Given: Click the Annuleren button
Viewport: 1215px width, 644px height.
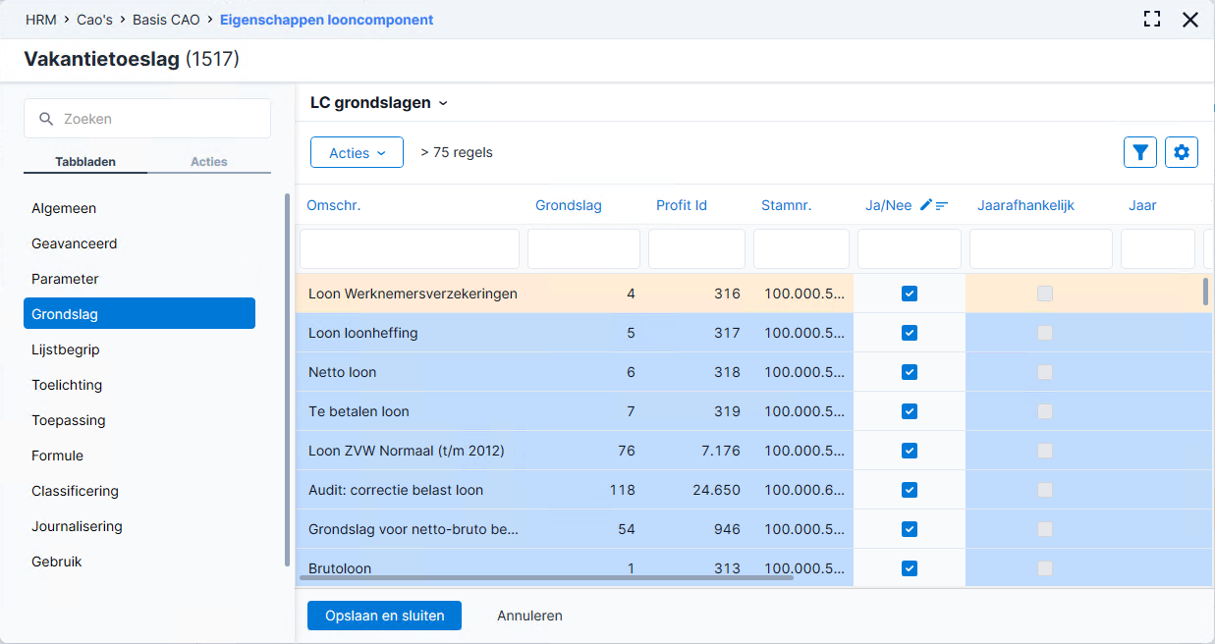Looking at the screenshot, I should click(x=529, y=616).
